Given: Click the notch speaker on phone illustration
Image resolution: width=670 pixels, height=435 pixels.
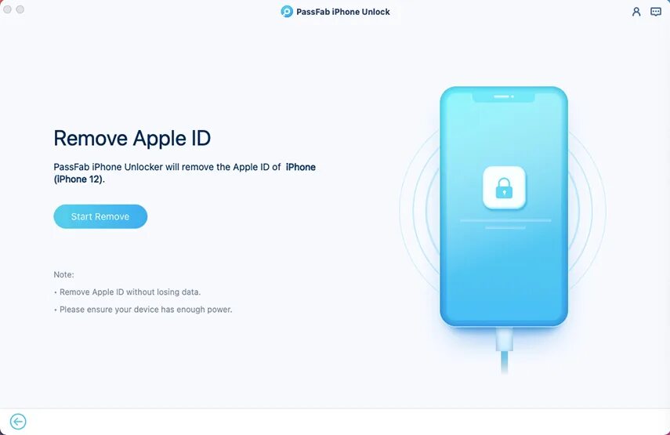Looking at the screenshot, I should tap(503, 97).
